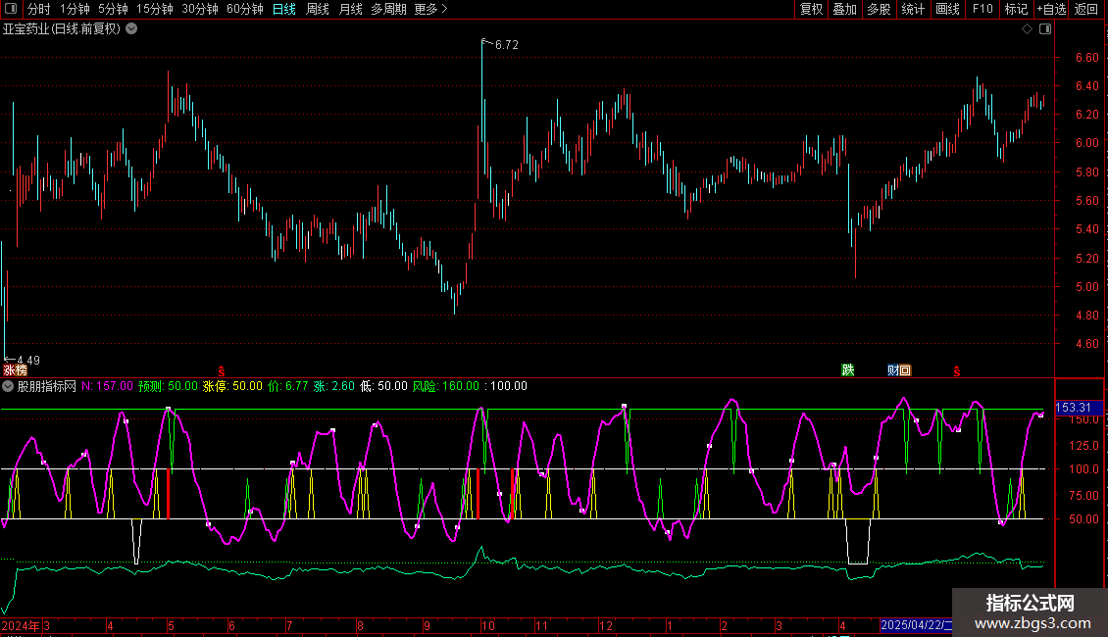This screenshot has height=637, width=1108.
Task: Click the 涨停: 50.00 value
Action: [x=232, y=386]
